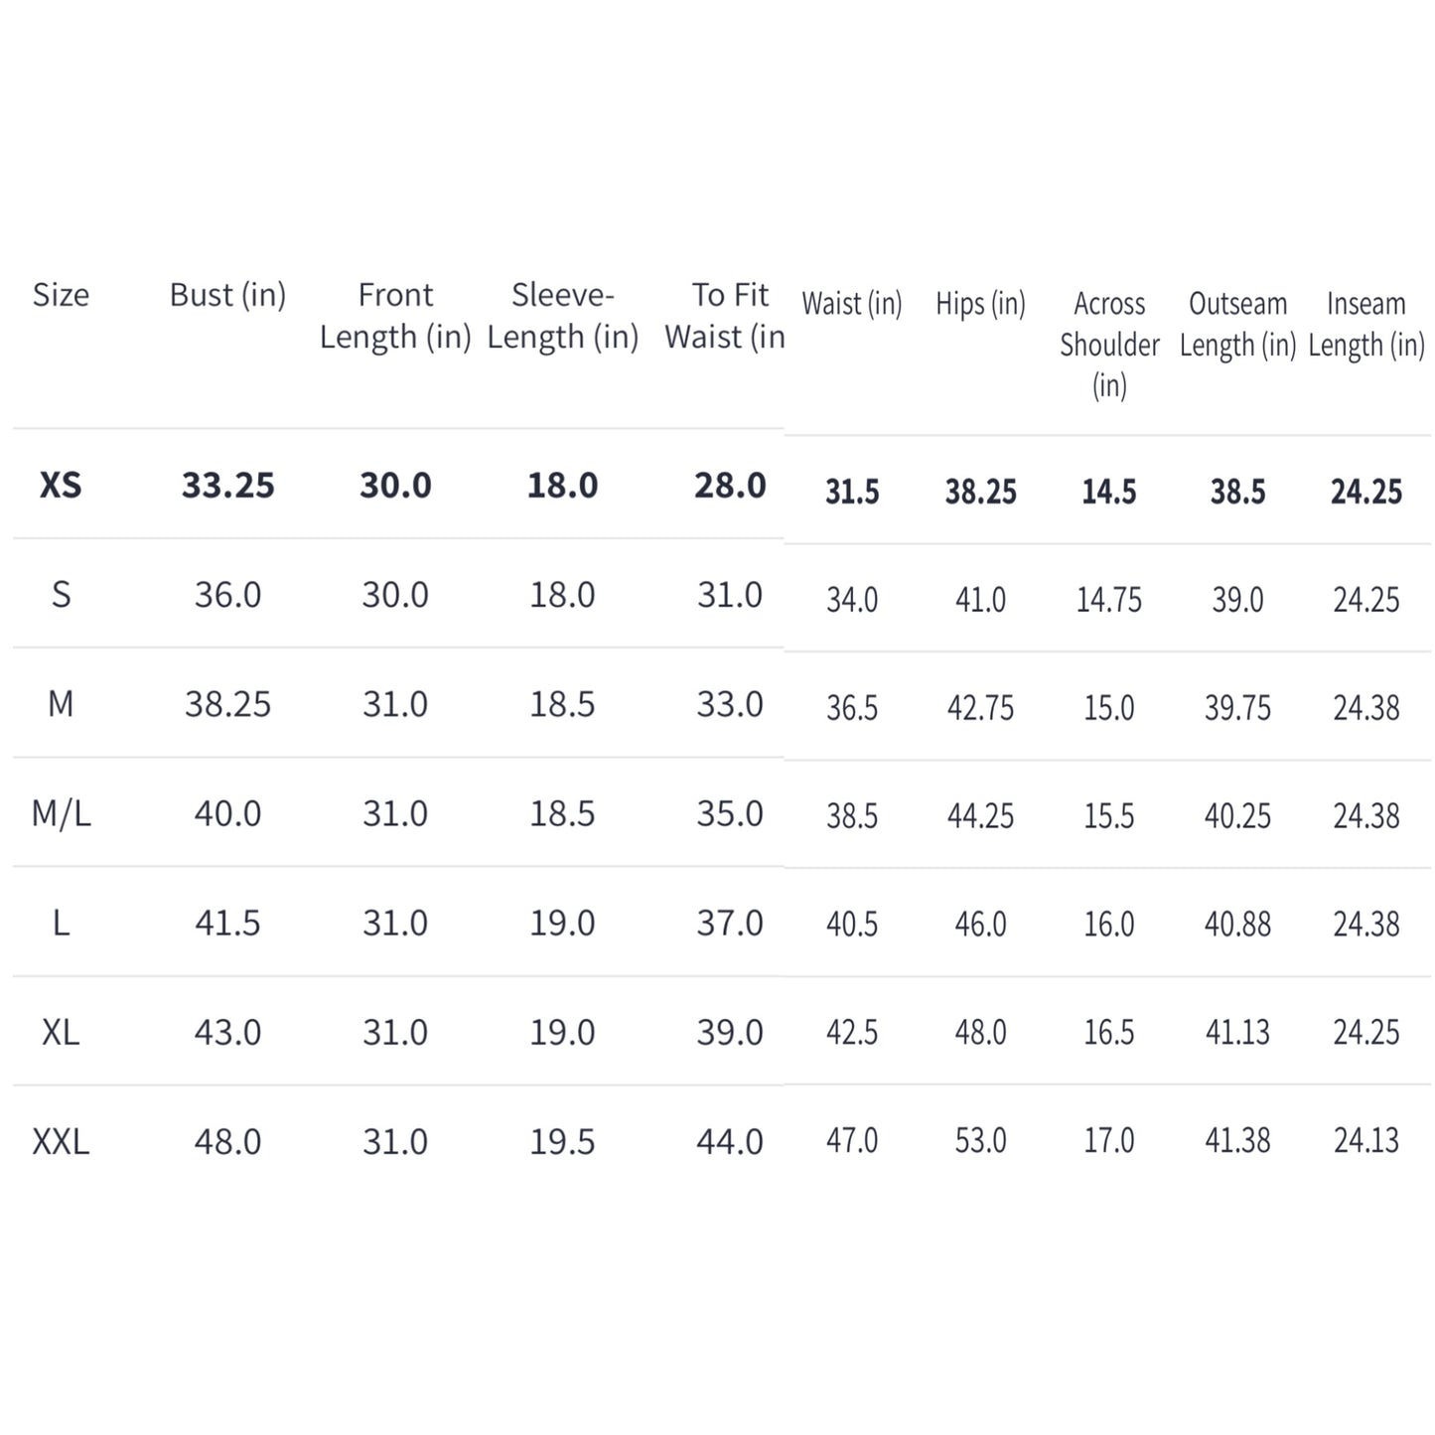
Task: Select the Outseam Length (in) header
Action: 1237,324
